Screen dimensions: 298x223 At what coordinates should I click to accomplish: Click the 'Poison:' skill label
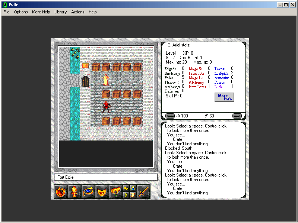[221, 82]
